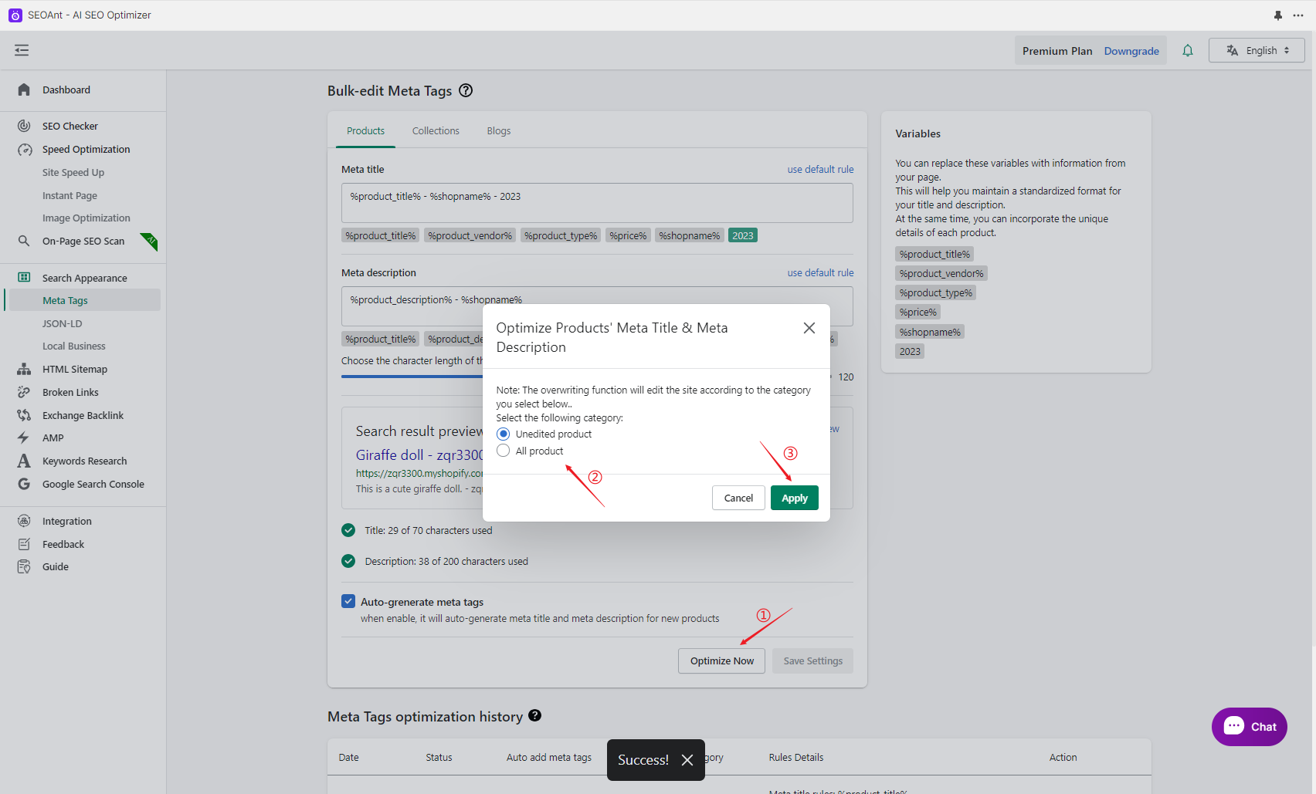1316x794 pixels.
Task: Insert %shopname% tag under Meta title
Action: 689,235
